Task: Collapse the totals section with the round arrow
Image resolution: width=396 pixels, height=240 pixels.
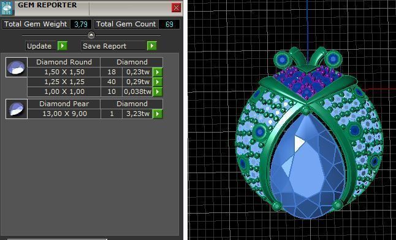Action: click(x=91, y=35)
